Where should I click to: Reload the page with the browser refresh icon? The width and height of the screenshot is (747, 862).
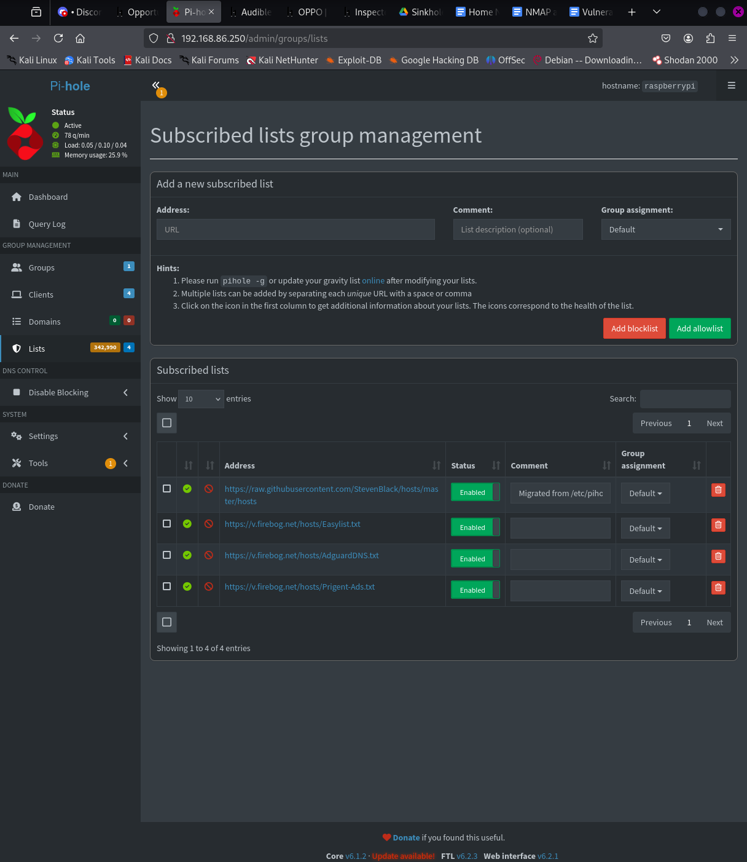pos(58,38)
